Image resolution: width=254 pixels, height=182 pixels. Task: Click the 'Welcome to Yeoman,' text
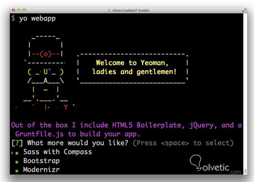tap(132, 63)
